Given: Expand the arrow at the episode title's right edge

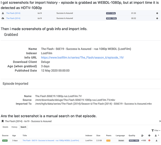Looking at the screenshot, I should (x=160, y=121).
